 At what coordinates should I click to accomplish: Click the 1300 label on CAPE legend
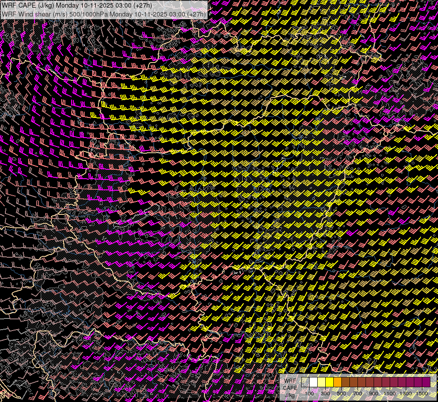406,393
